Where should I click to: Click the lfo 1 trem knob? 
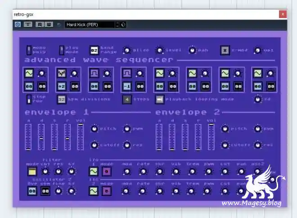[x=192, y=172]
